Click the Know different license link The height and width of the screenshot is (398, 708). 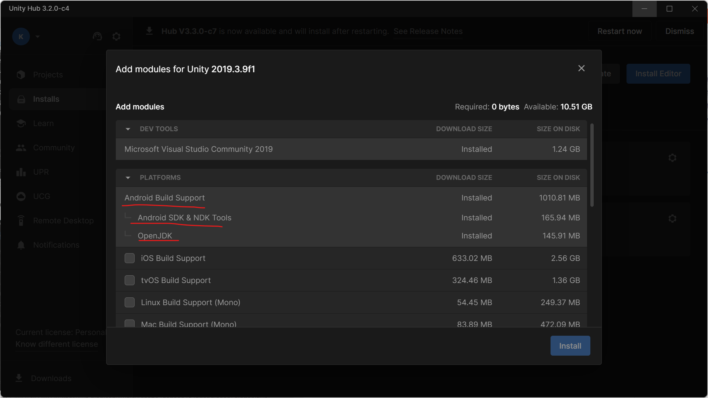point(57,344)
